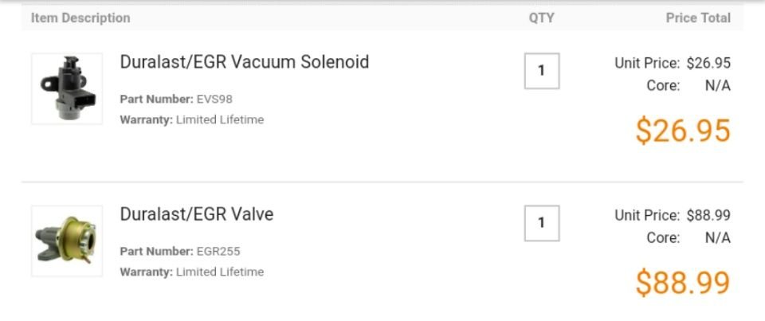Edit quantity field for EGR Vacuum Solenoid
This screenshot has height=321, width=765.
click(542, 71)
